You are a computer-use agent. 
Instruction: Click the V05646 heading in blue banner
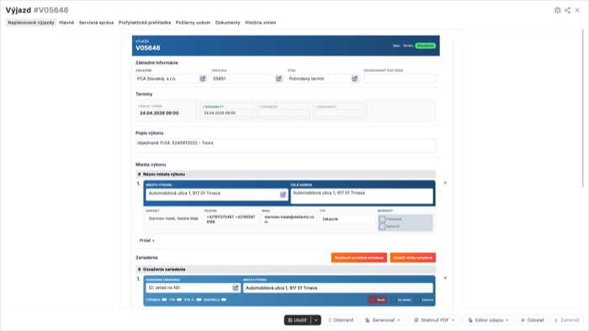point(147,48)
